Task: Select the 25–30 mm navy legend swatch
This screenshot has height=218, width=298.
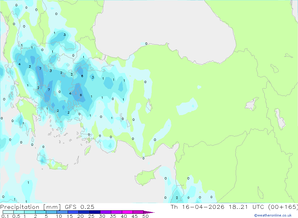Action: click(x=95, y=212)
